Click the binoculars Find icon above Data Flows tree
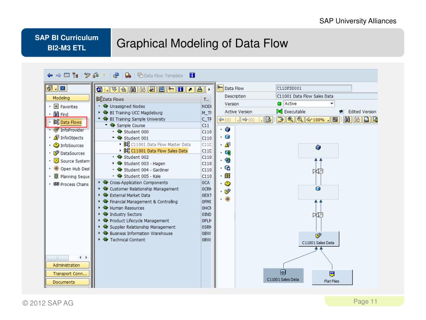The width and height of the screenshot is (426, 320). [133, 90]
